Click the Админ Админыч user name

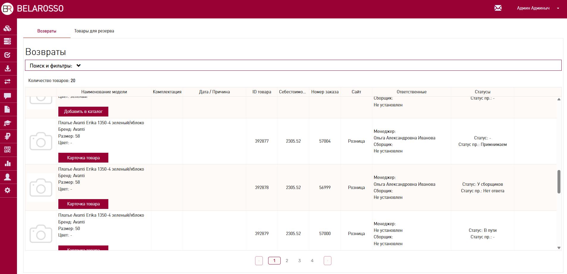pos(533,8)
